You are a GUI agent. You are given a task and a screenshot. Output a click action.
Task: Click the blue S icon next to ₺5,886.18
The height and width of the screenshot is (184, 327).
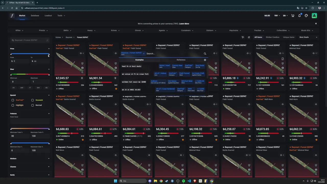coord(238,78)
